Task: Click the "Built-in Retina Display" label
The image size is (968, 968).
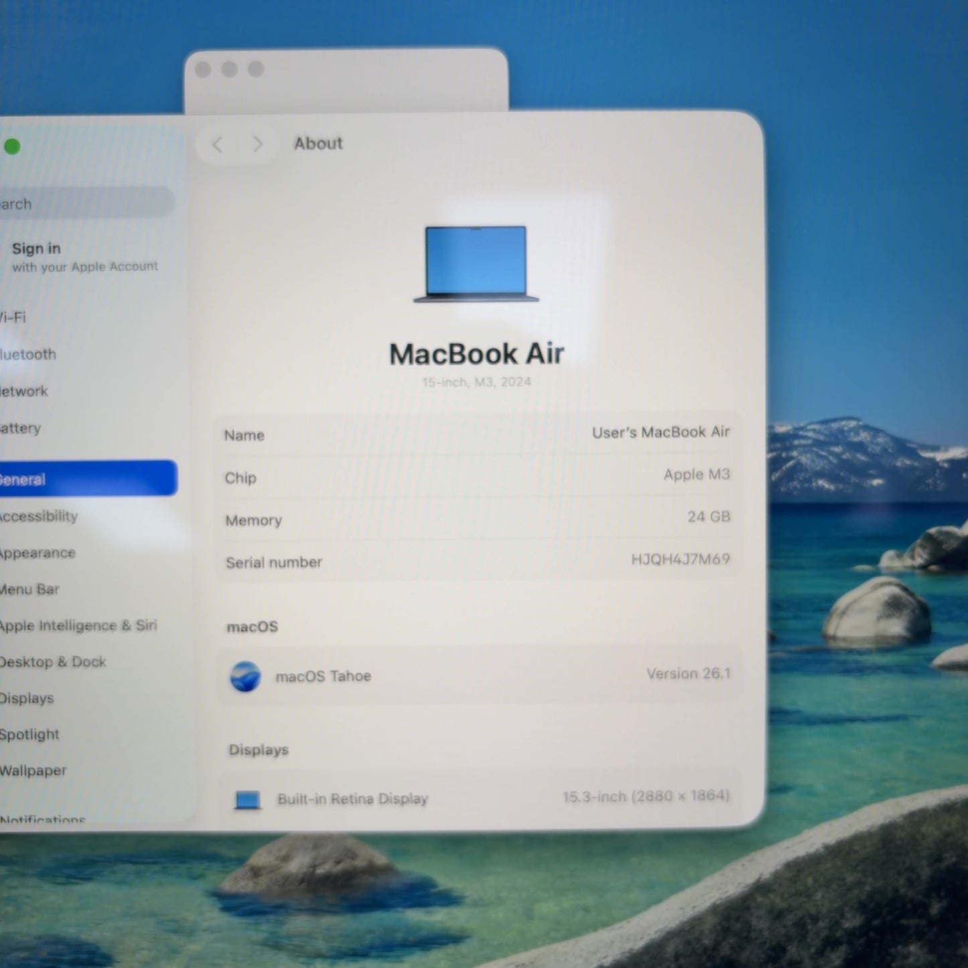Action: click(352, 799)
